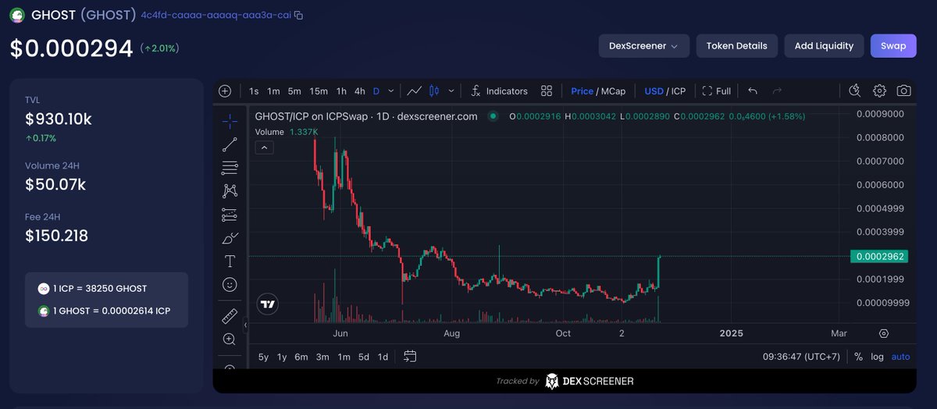Set chart range to 6m

tap(301, 357)
